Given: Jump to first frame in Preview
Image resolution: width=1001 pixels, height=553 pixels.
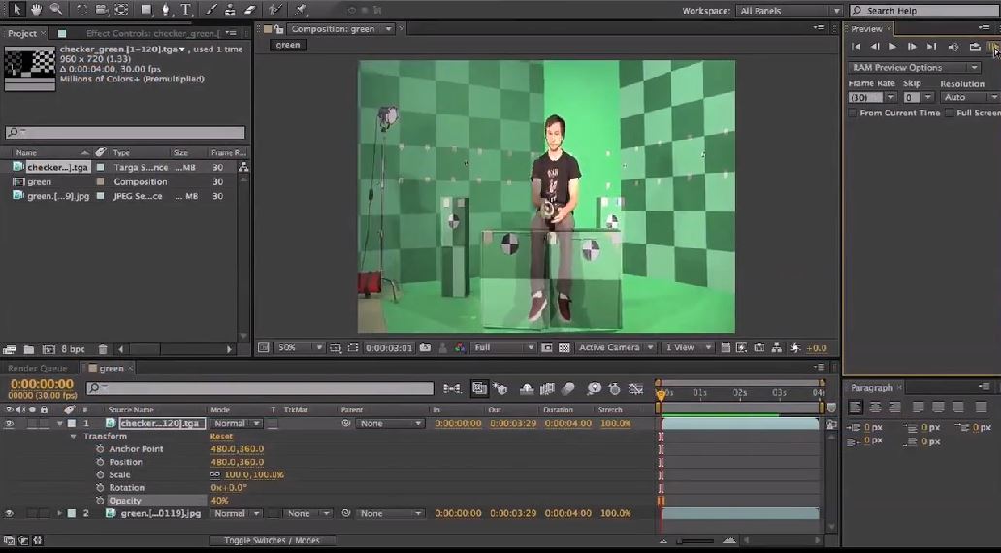Looking at the screenshot, I should click(856, 47).
